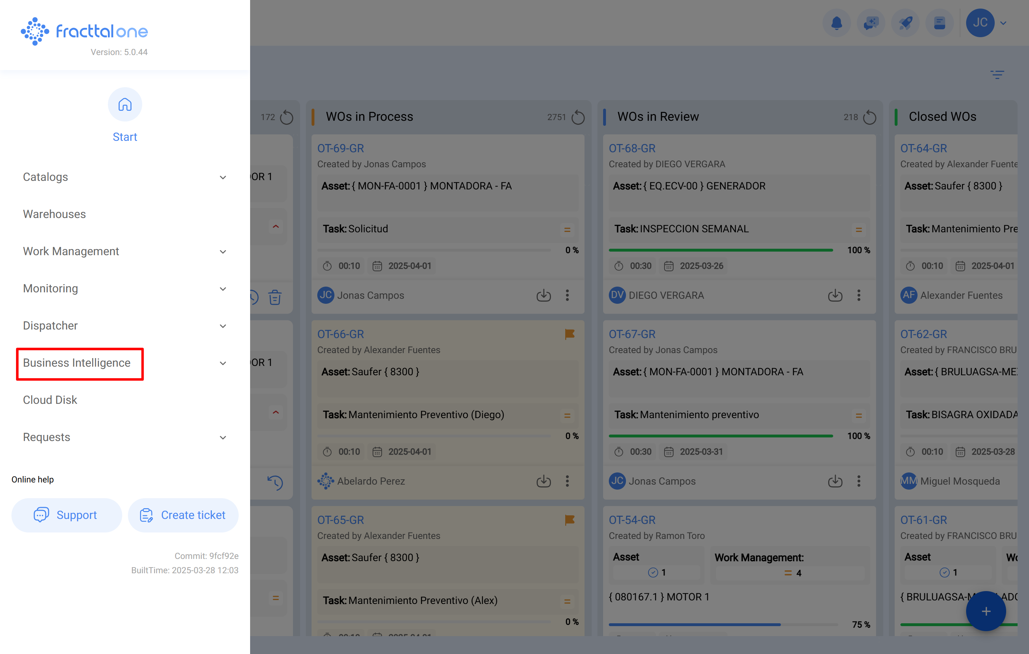Click the rocket (what's new) icon
This screenshot has width=1029, height=654.
point(905,23)
